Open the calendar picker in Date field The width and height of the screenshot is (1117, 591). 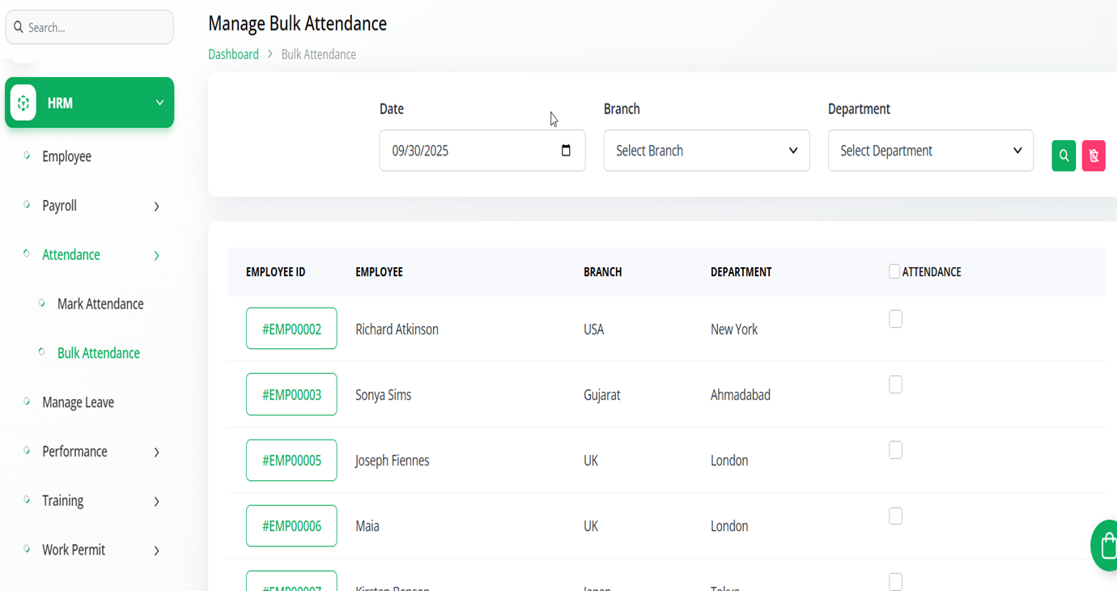point(566,151)
